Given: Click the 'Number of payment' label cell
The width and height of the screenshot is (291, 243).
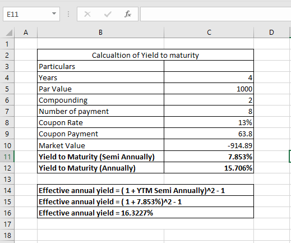Looking at the screenshot, I should click(x=100, y=111).
